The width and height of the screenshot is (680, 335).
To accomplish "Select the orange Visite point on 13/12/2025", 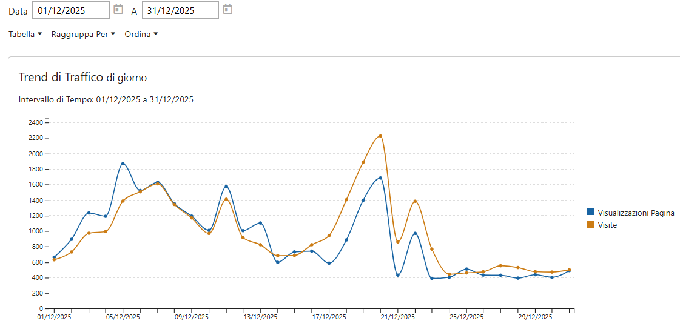I will tap(260, 245).
